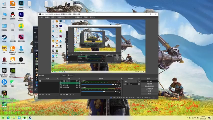Click search icon in Steam sidebar
This screenshot has height=120, width=213.
coord(35,46)
